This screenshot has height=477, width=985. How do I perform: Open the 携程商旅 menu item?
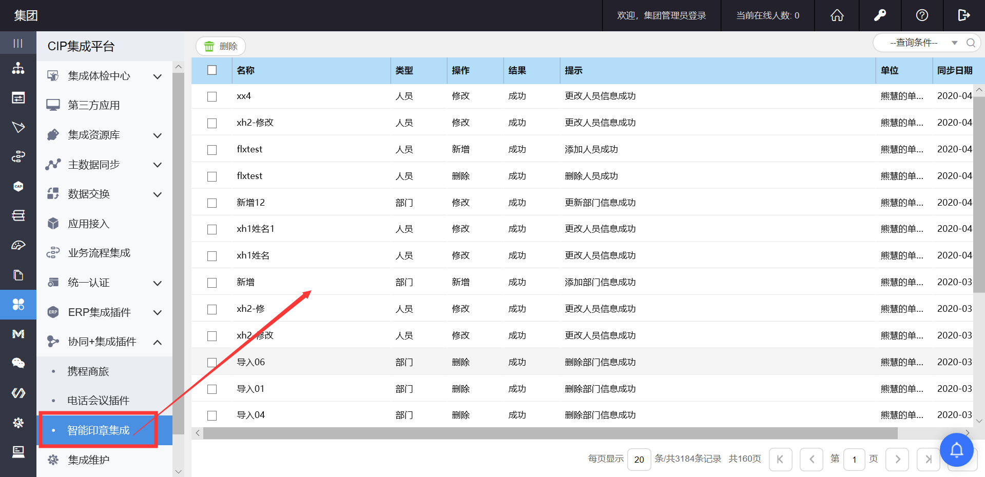tap(88, 371)
